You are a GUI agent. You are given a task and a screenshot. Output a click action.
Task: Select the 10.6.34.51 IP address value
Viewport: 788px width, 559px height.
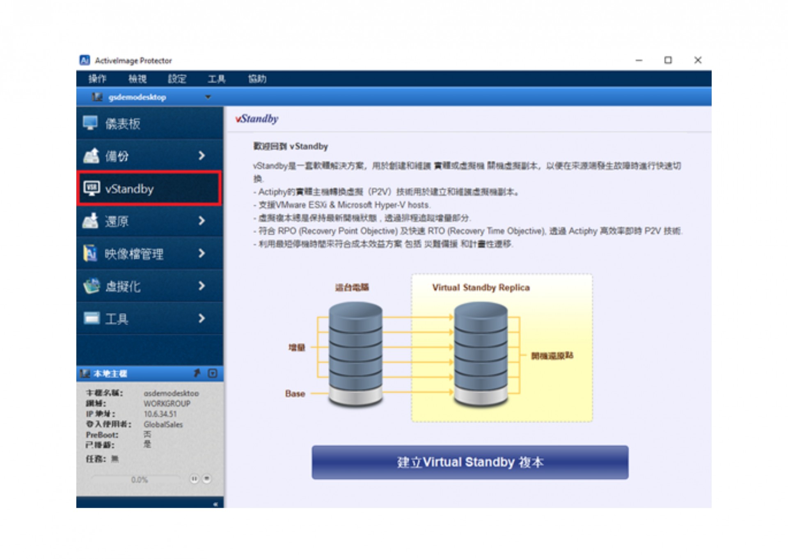(x=160, y=414)
